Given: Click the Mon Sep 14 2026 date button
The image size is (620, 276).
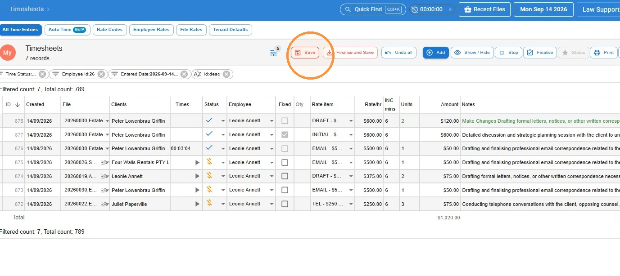Looking at the screenshot, I should coord(543,9).
